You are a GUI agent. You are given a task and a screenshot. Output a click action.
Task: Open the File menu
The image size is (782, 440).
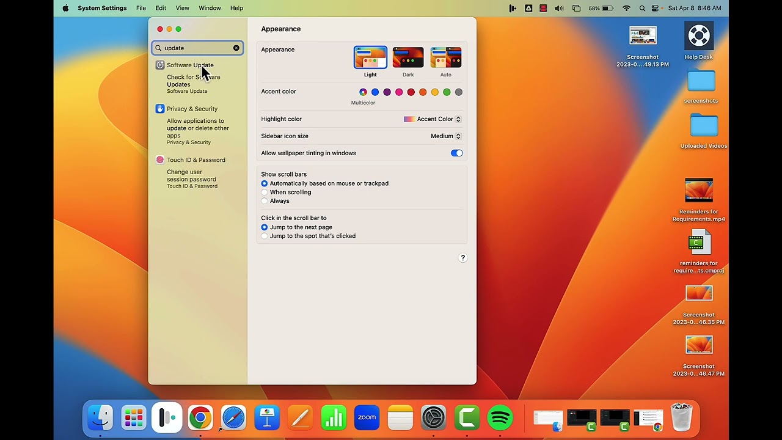141,8
